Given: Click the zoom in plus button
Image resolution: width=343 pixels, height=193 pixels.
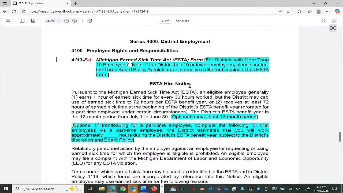Looking at the screenshot, I should (x=75, y=21).
